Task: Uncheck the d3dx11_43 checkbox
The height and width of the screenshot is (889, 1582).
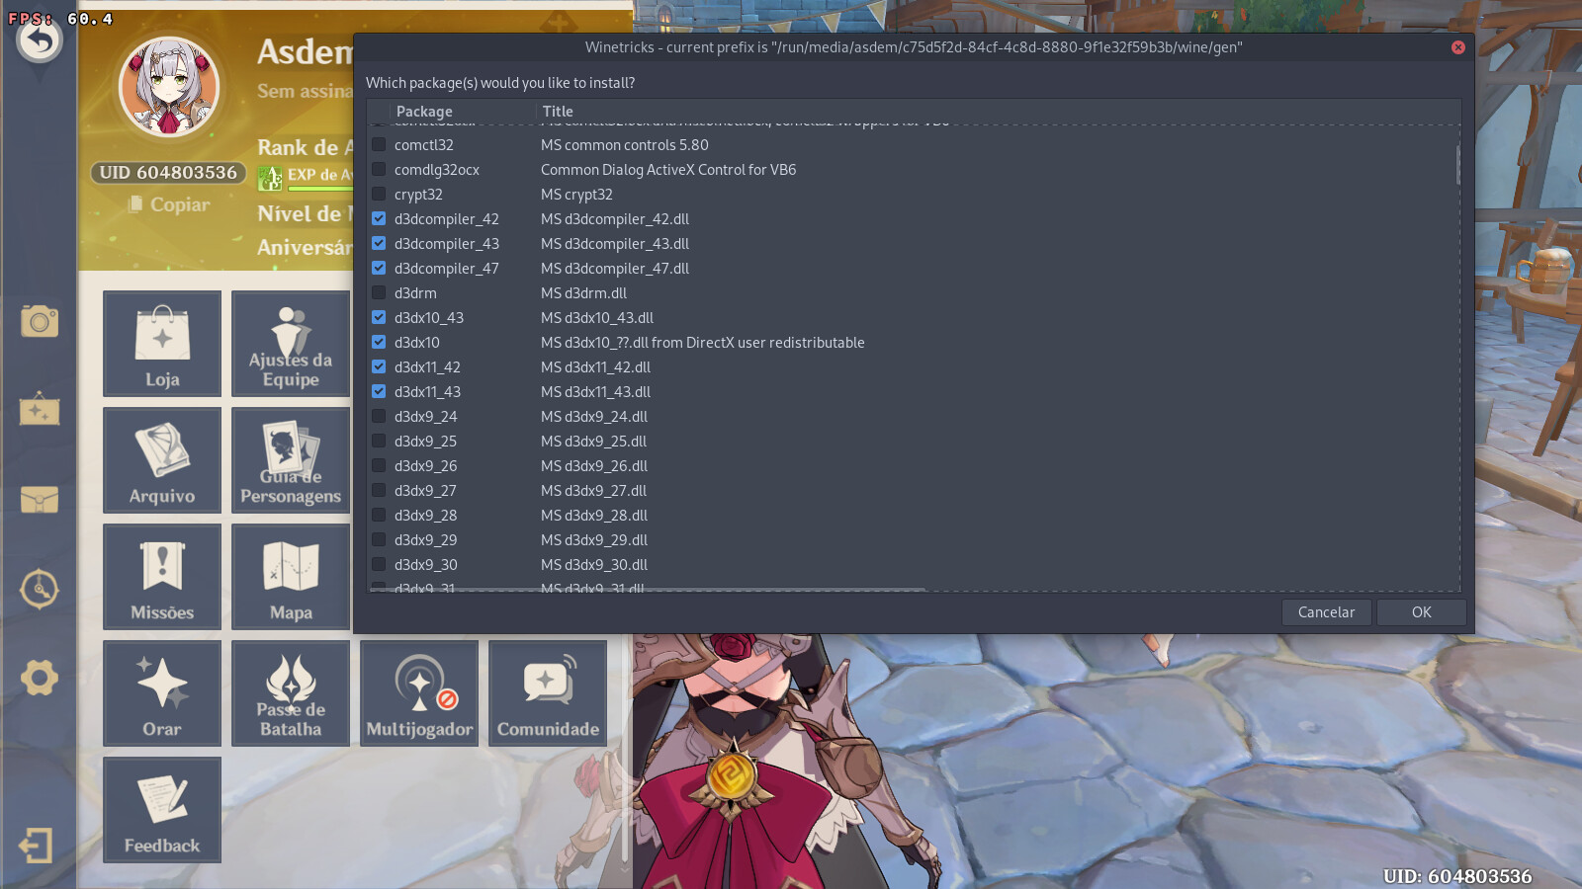Action: tap(379, 391)
